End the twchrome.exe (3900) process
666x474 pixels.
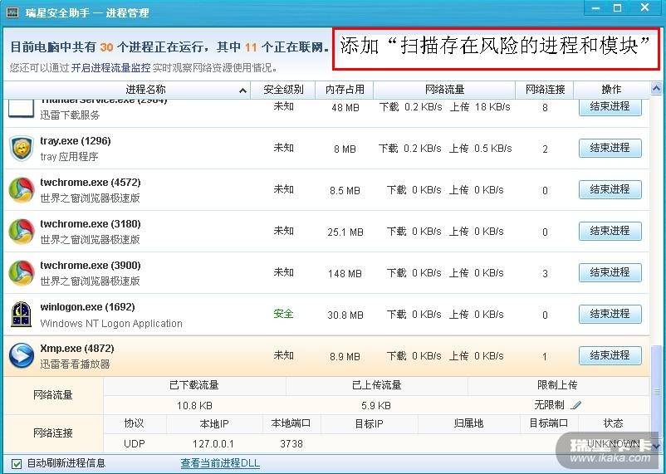610,272
